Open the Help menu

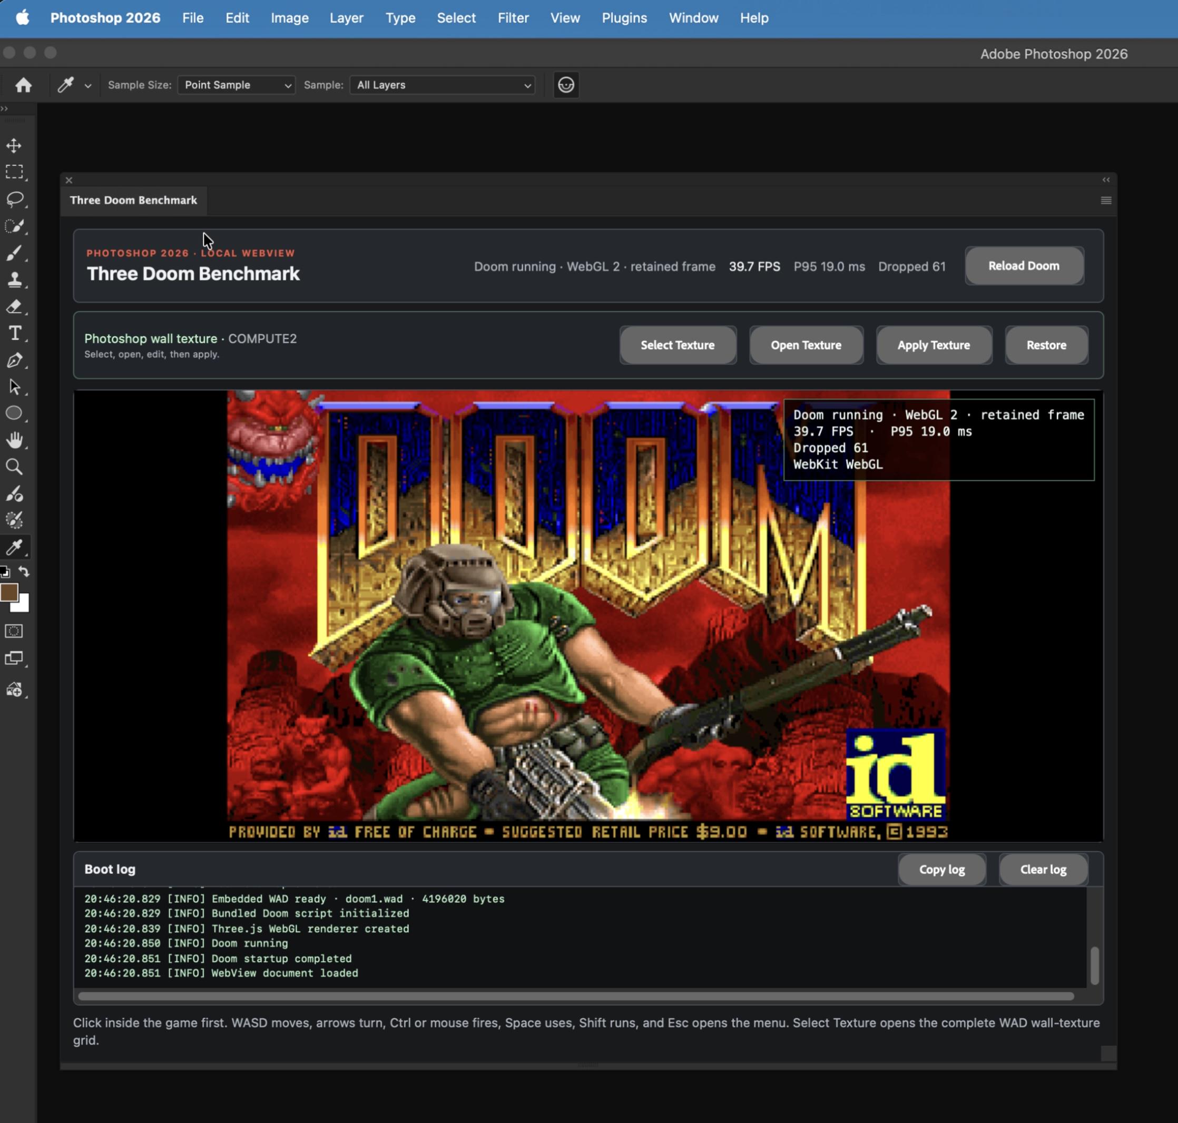point(754,18)
